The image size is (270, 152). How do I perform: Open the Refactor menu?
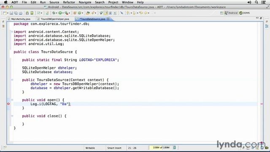pyautogui.click(x=69, y=2)
